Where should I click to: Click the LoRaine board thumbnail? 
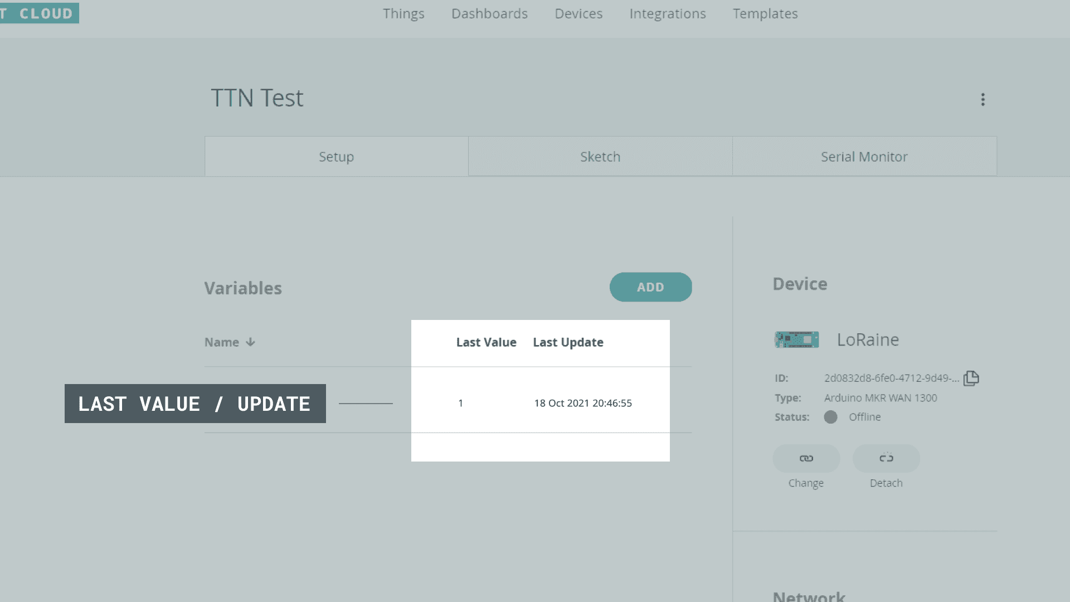point(797,339)
